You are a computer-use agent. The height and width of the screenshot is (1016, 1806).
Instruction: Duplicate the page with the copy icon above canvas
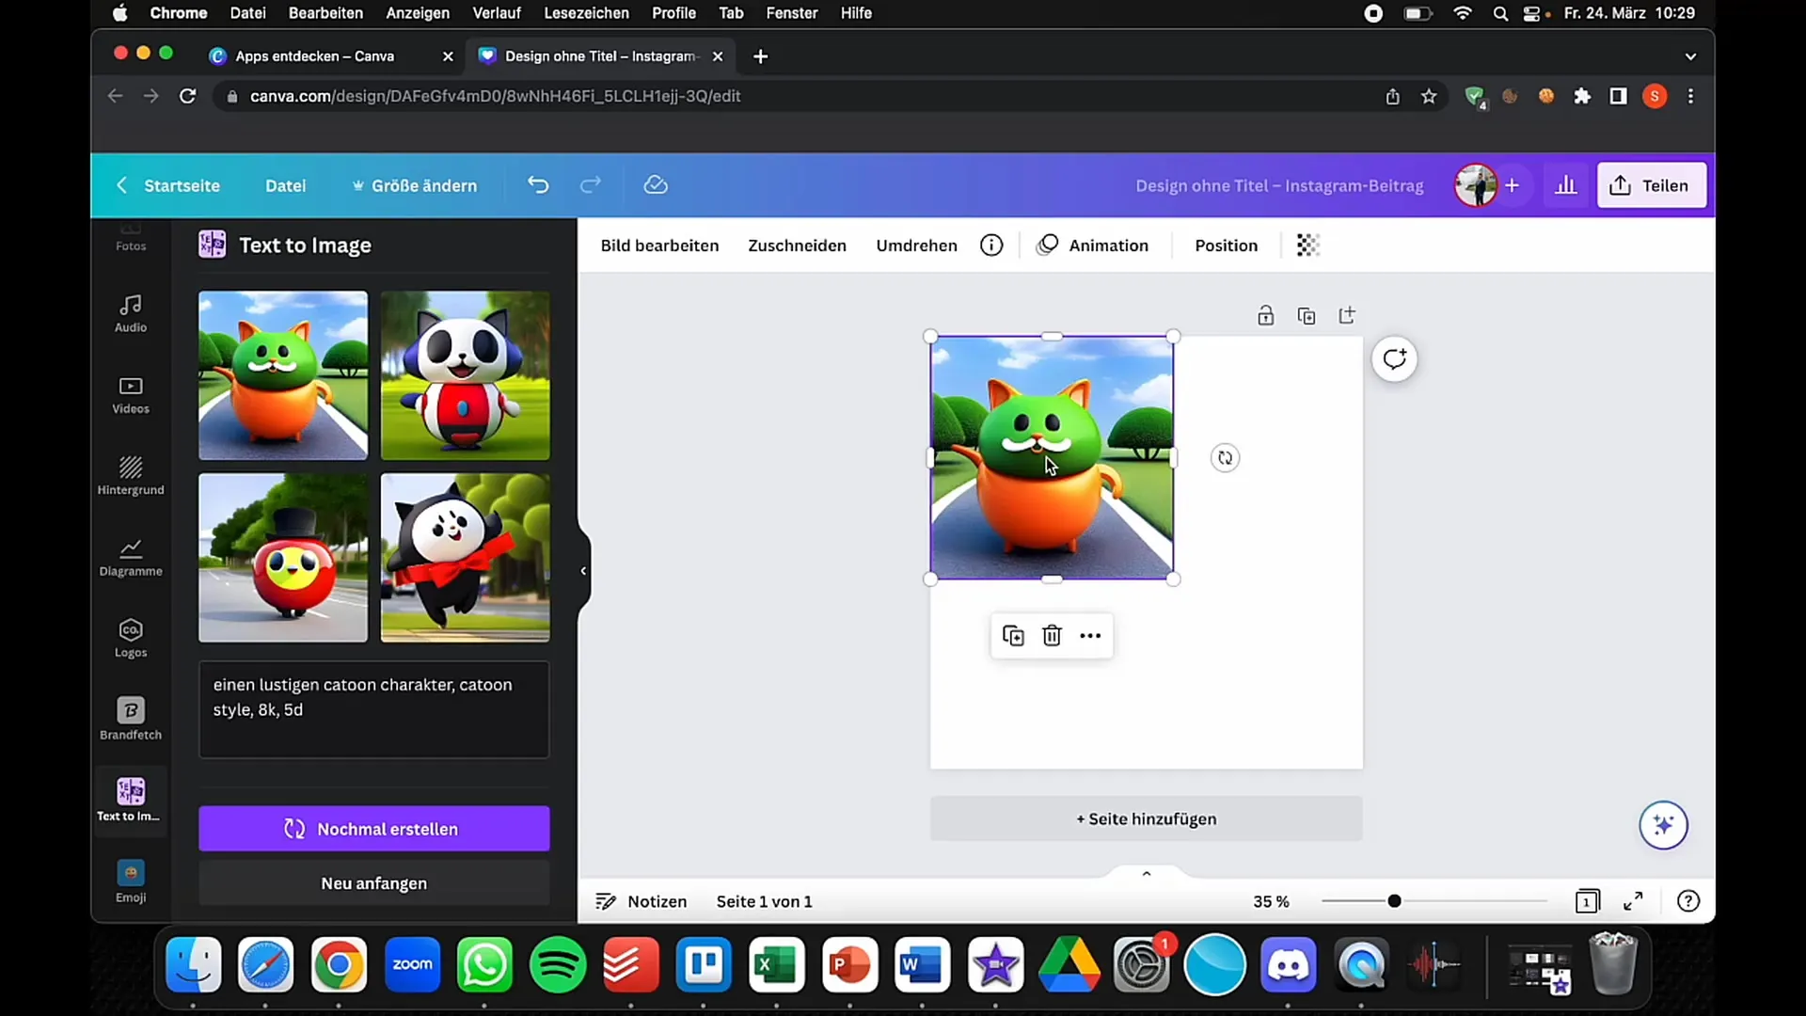1307,316
